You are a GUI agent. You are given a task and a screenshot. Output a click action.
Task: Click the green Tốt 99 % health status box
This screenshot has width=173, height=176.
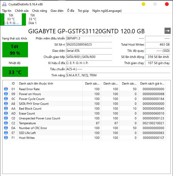pyautogui.click(x=15, y=50)
